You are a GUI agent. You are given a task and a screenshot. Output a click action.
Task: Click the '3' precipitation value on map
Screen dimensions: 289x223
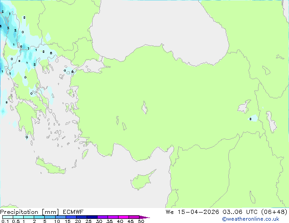tap(8, 28)
